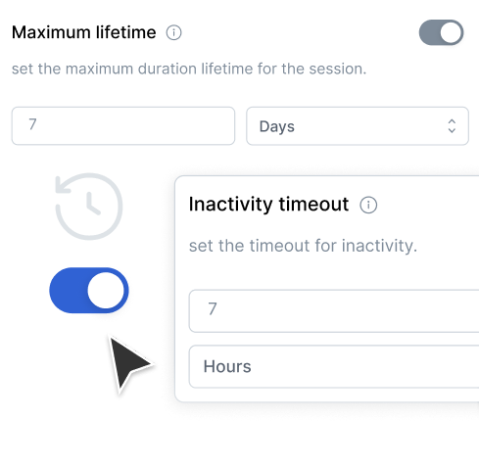This screenshot has width=479, height=467.
Task: Click empty area of the Inactivity timeout card
Action: point(326,274)
